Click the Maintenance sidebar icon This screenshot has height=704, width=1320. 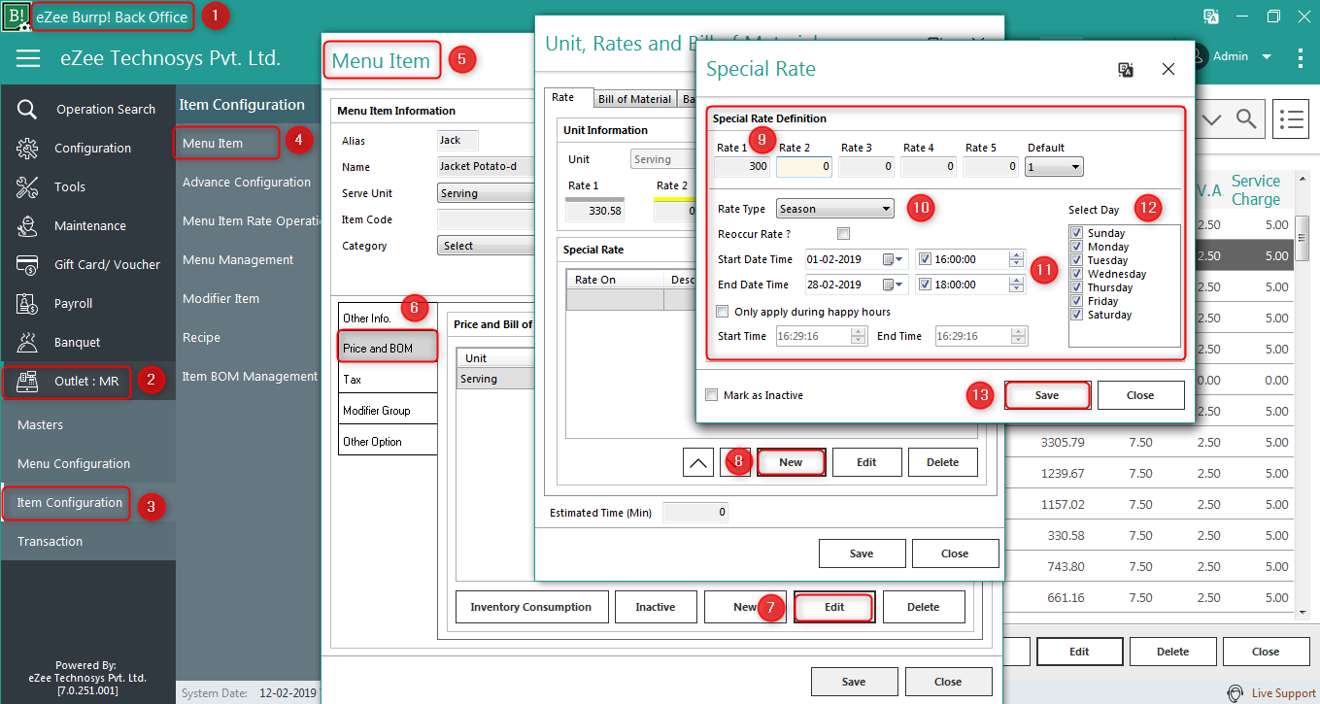pos(27,225)
